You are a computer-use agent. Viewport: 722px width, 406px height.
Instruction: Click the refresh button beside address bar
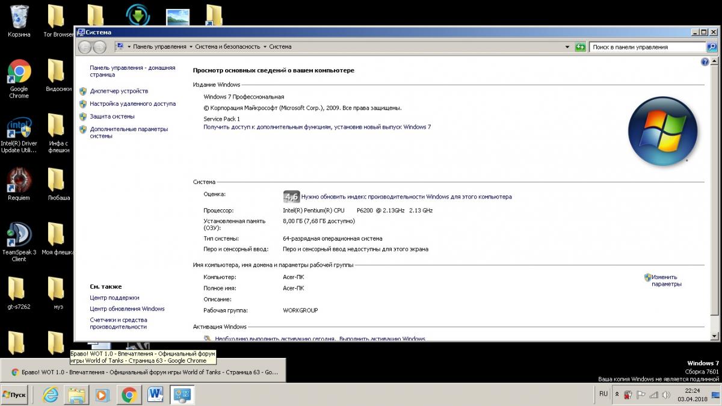[x=580, y=47]
